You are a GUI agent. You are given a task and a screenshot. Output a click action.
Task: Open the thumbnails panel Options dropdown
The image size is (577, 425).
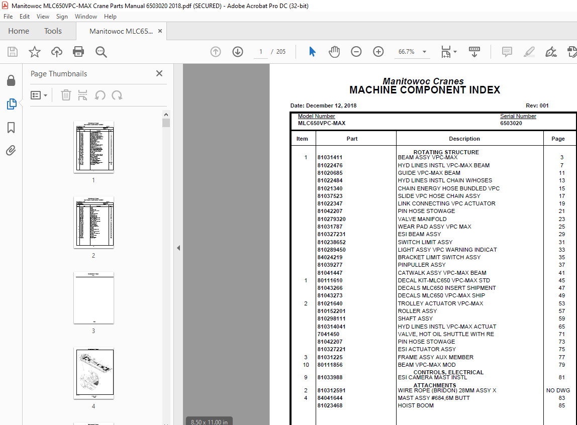pos(39,95)
